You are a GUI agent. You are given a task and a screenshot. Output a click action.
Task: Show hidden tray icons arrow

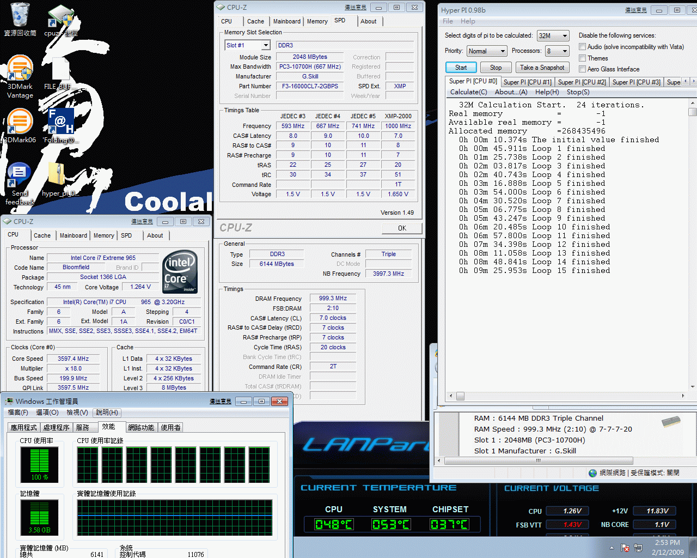pos(612,548)
